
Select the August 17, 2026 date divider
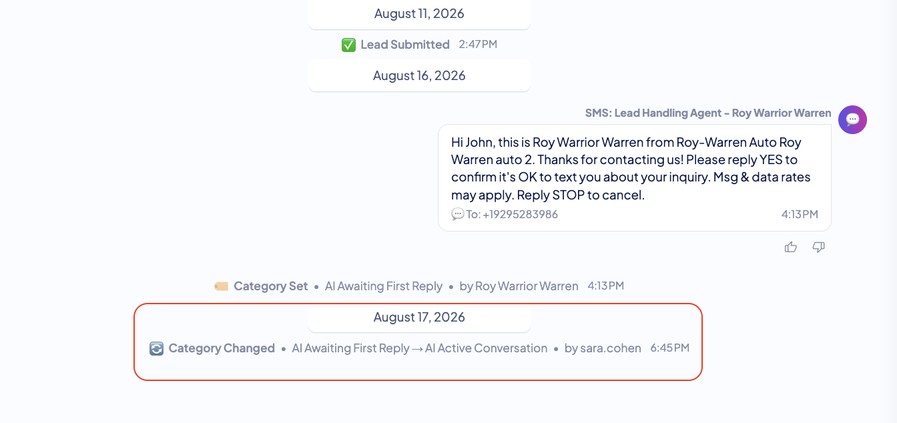click(419, 317)
